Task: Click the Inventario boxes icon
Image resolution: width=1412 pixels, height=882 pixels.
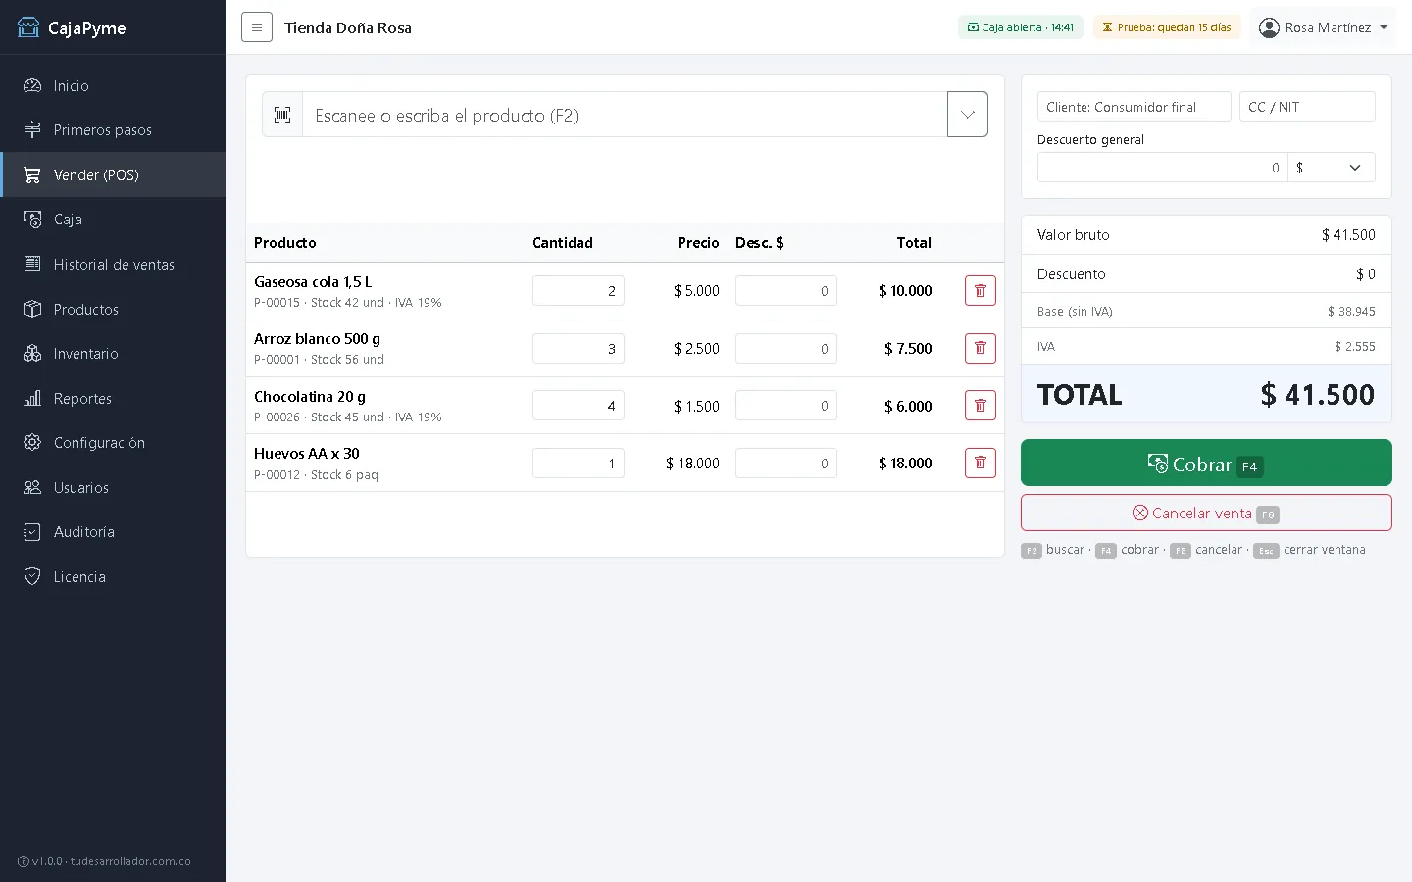Action: tap(32, 354)
